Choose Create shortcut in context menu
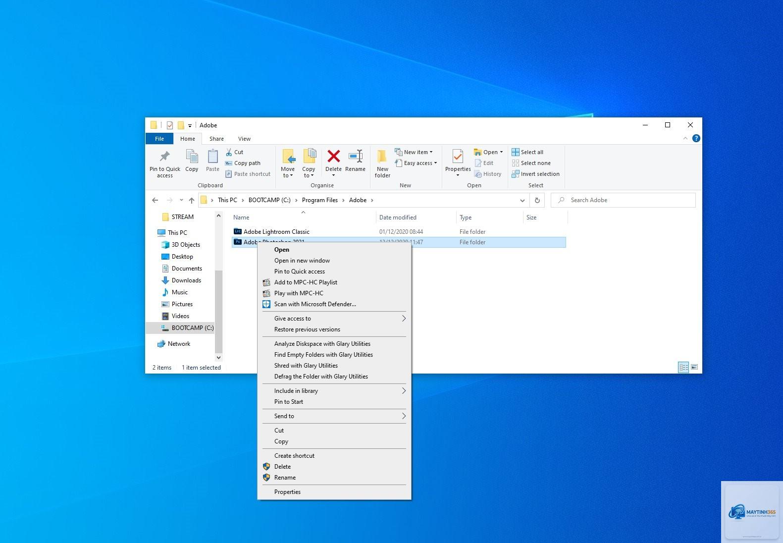783x543 pixels. (334, 456)
